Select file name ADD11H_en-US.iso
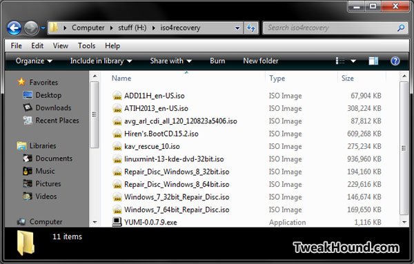Image resolution: width=414 pixels, height=264 pixels. (154, 96)
